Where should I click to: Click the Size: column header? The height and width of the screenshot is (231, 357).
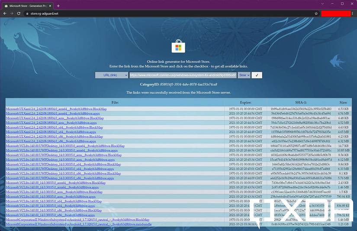[343, 102]
